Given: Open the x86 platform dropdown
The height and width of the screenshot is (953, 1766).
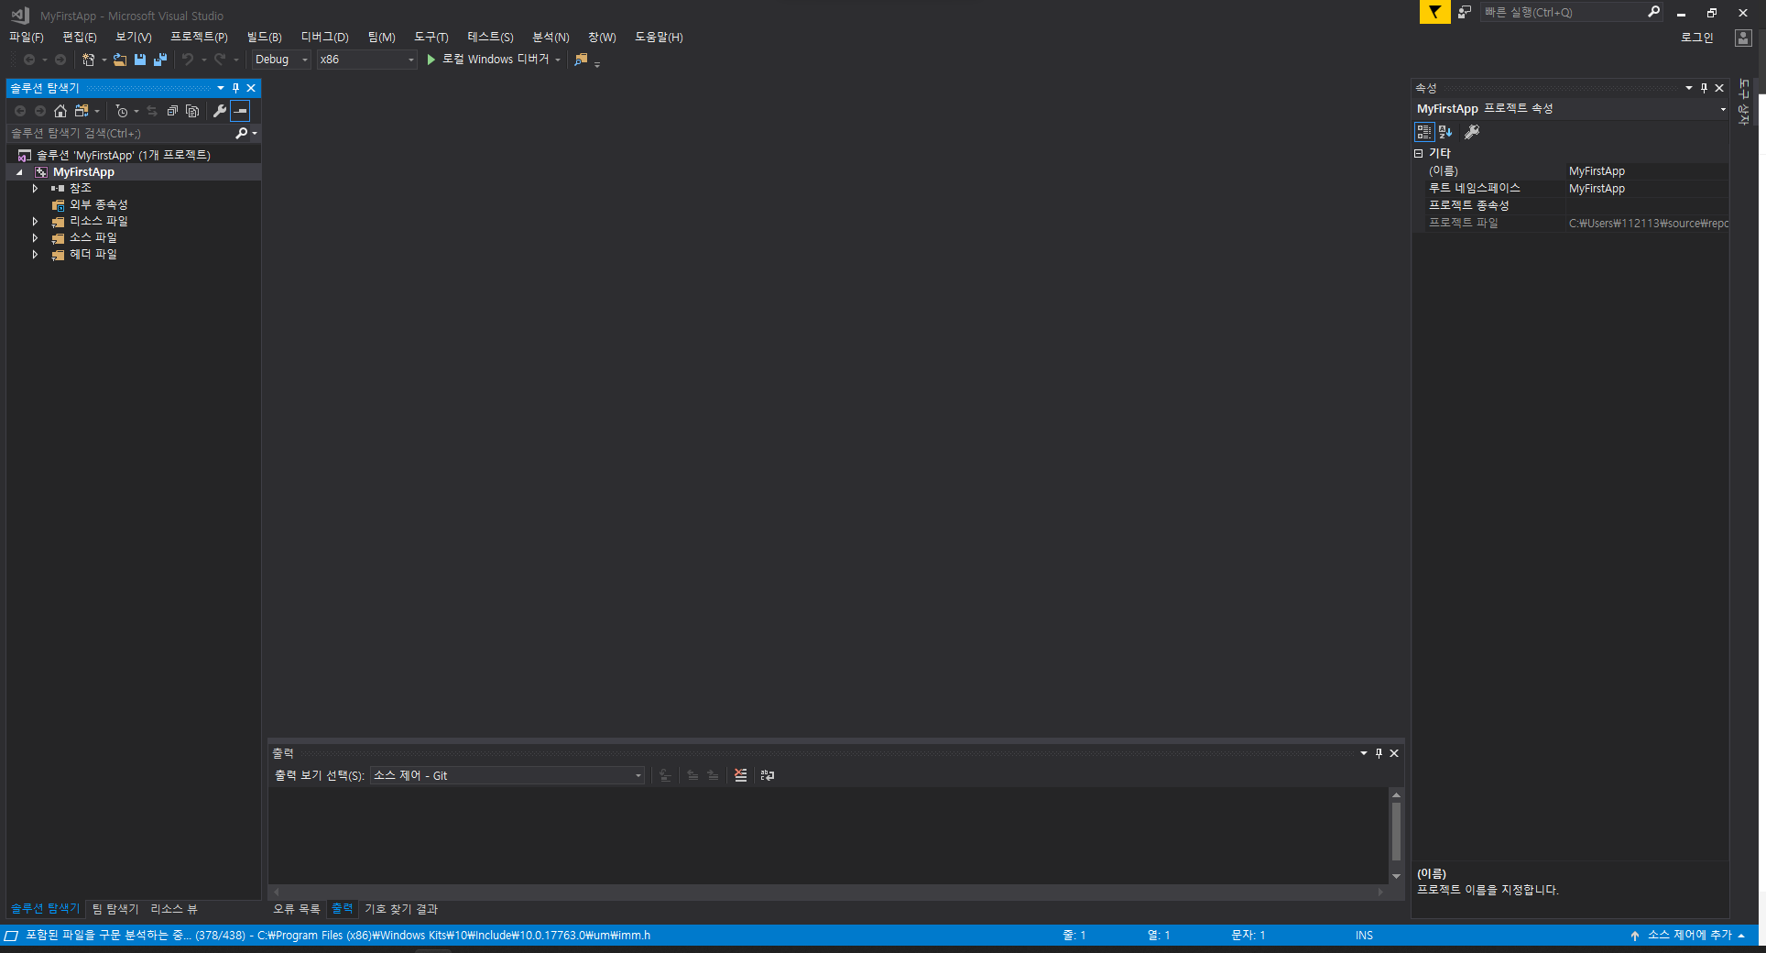Looking at the screenshot, I should click(x=367, y=60).
